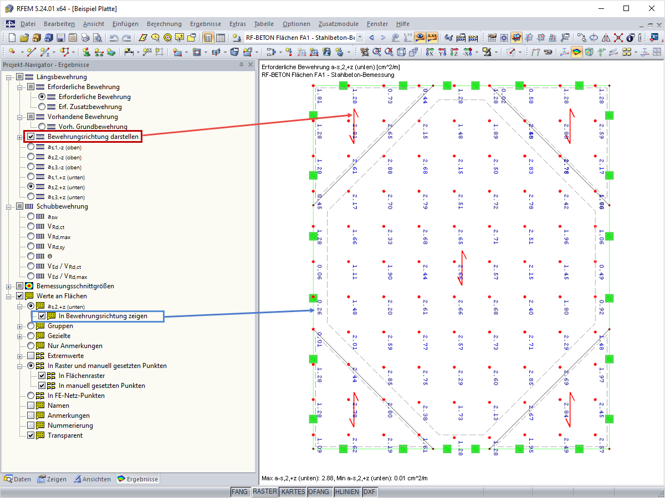
Task: Click the isometric wireframe cube icon
Action: 401,52
